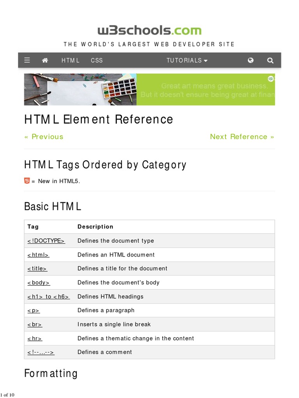
Task: Open the <body> tag link
Action: click(39, 283)
